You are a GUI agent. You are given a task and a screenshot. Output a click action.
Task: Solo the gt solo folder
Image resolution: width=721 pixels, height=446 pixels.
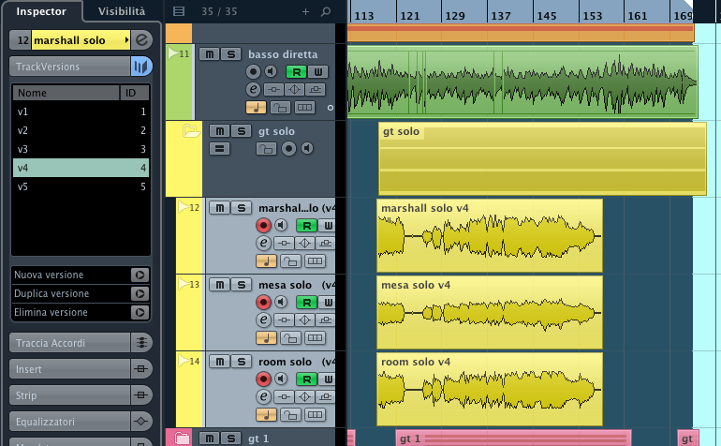point(241,131)
